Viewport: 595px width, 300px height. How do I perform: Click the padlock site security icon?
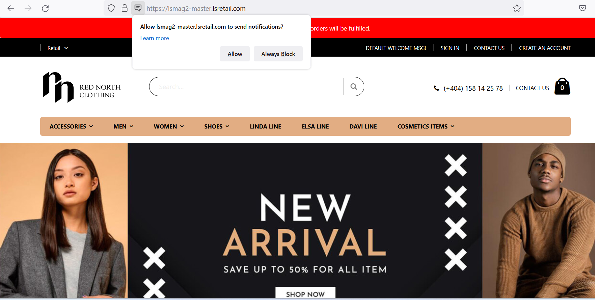pos(125,8)
